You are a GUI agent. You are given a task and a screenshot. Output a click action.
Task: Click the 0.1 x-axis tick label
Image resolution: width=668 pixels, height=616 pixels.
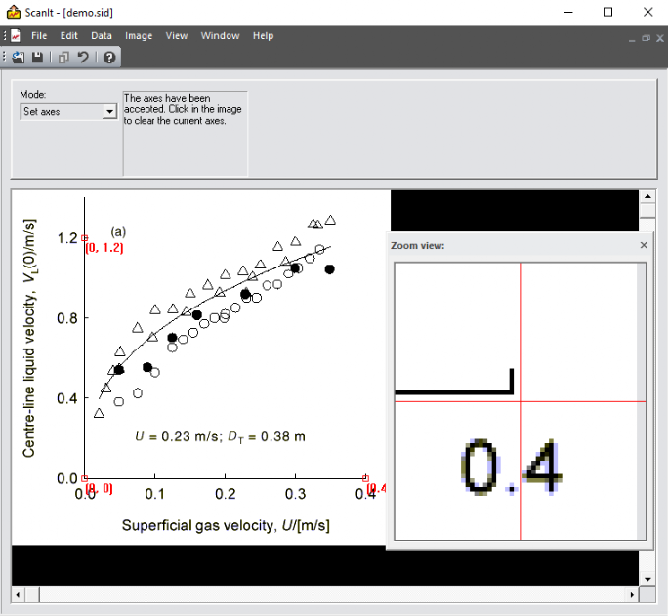pyautogui.click(x=154, y=494)
